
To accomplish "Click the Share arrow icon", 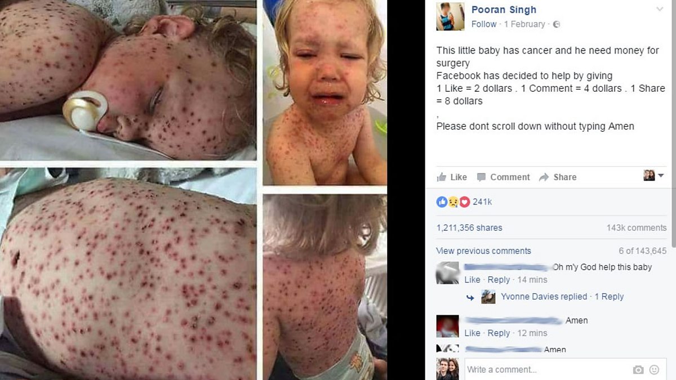I will point(544,177).
